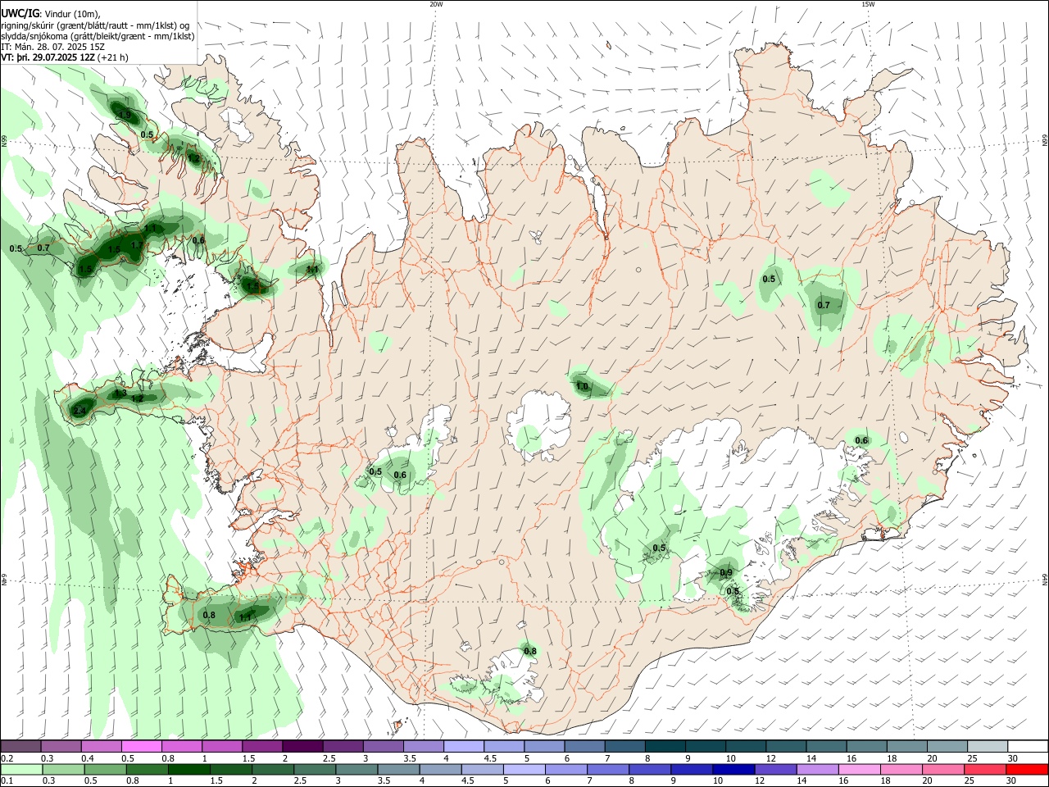Select the 15W longitude label on top edge
The height and width of the screenshot is (787, 1049).
(x=868, y=4)
